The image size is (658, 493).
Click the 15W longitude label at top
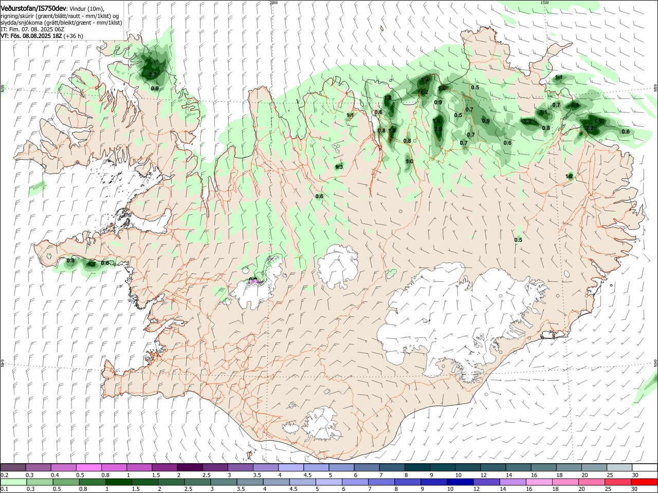click(x=544, y=3)
